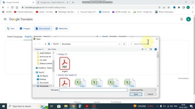Open the Chrome extensions puzzle icon
Image resolution: width=195 pixels, height=109 pixels.
pos(179,7)
